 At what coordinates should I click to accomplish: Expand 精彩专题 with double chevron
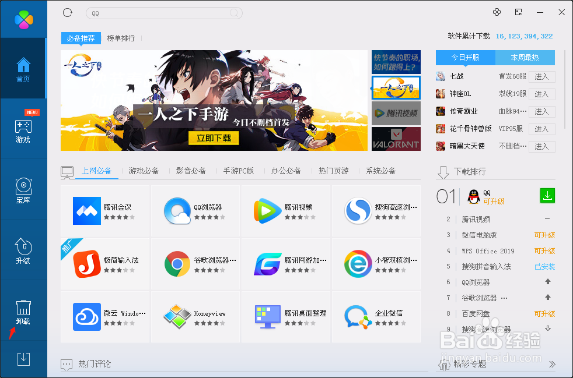[552, 364]
